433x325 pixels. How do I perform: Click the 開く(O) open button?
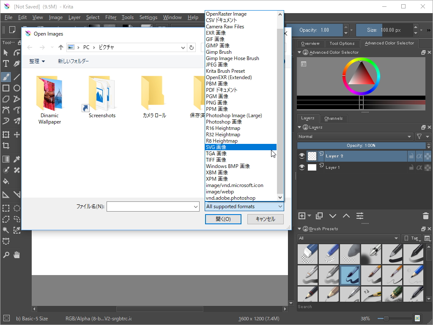click(223, 219)
